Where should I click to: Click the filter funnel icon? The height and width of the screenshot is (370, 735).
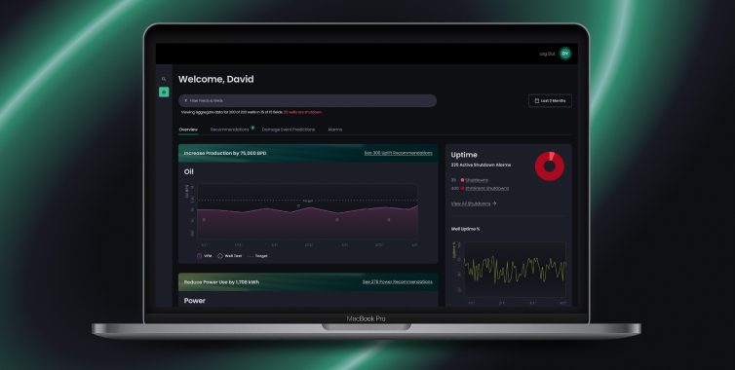coord(185,100)
